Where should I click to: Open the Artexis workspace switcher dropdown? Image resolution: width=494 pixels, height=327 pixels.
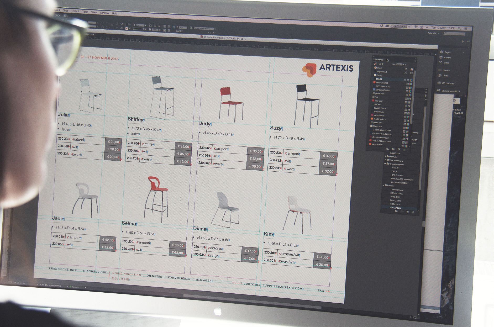coord(433,33)
